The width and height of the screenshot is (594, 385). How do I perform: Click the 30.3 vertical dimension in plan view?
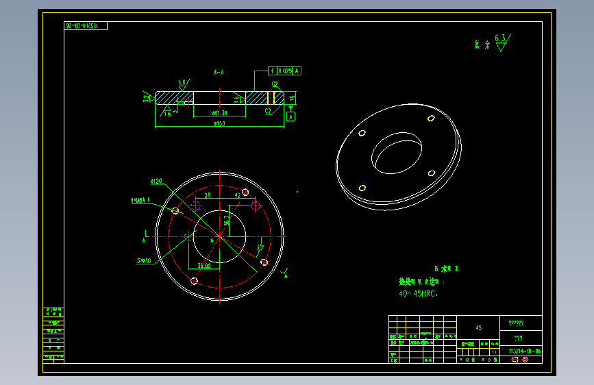pyautogui.click(x=226, y=220)
